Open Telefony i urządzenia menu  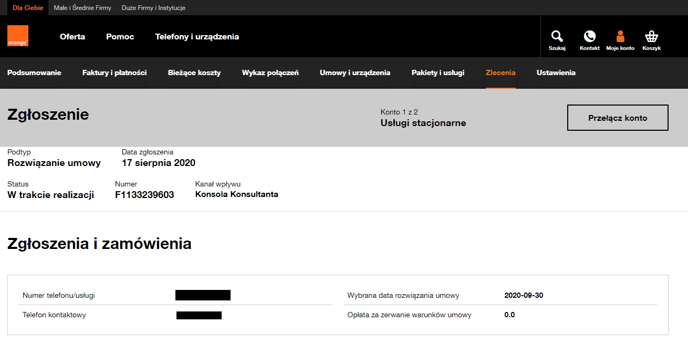[197, 36]
